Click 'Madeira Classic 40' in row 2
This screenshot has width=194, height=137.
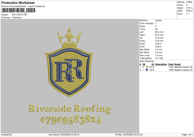tap(183, 70)
